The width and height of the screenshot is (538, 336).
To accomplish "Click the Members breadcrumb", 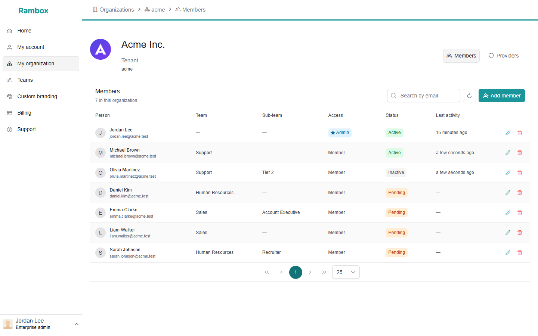I will (191, 10).
